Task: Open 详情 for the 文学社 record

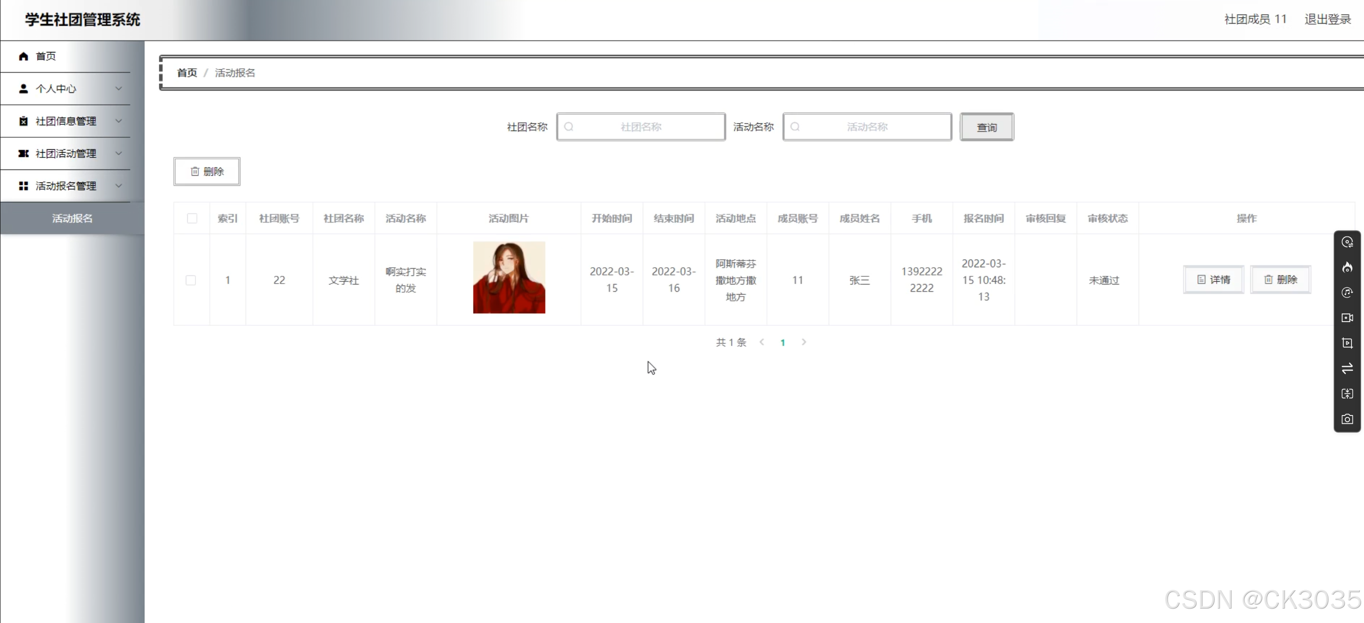Action: point(1213,279)
